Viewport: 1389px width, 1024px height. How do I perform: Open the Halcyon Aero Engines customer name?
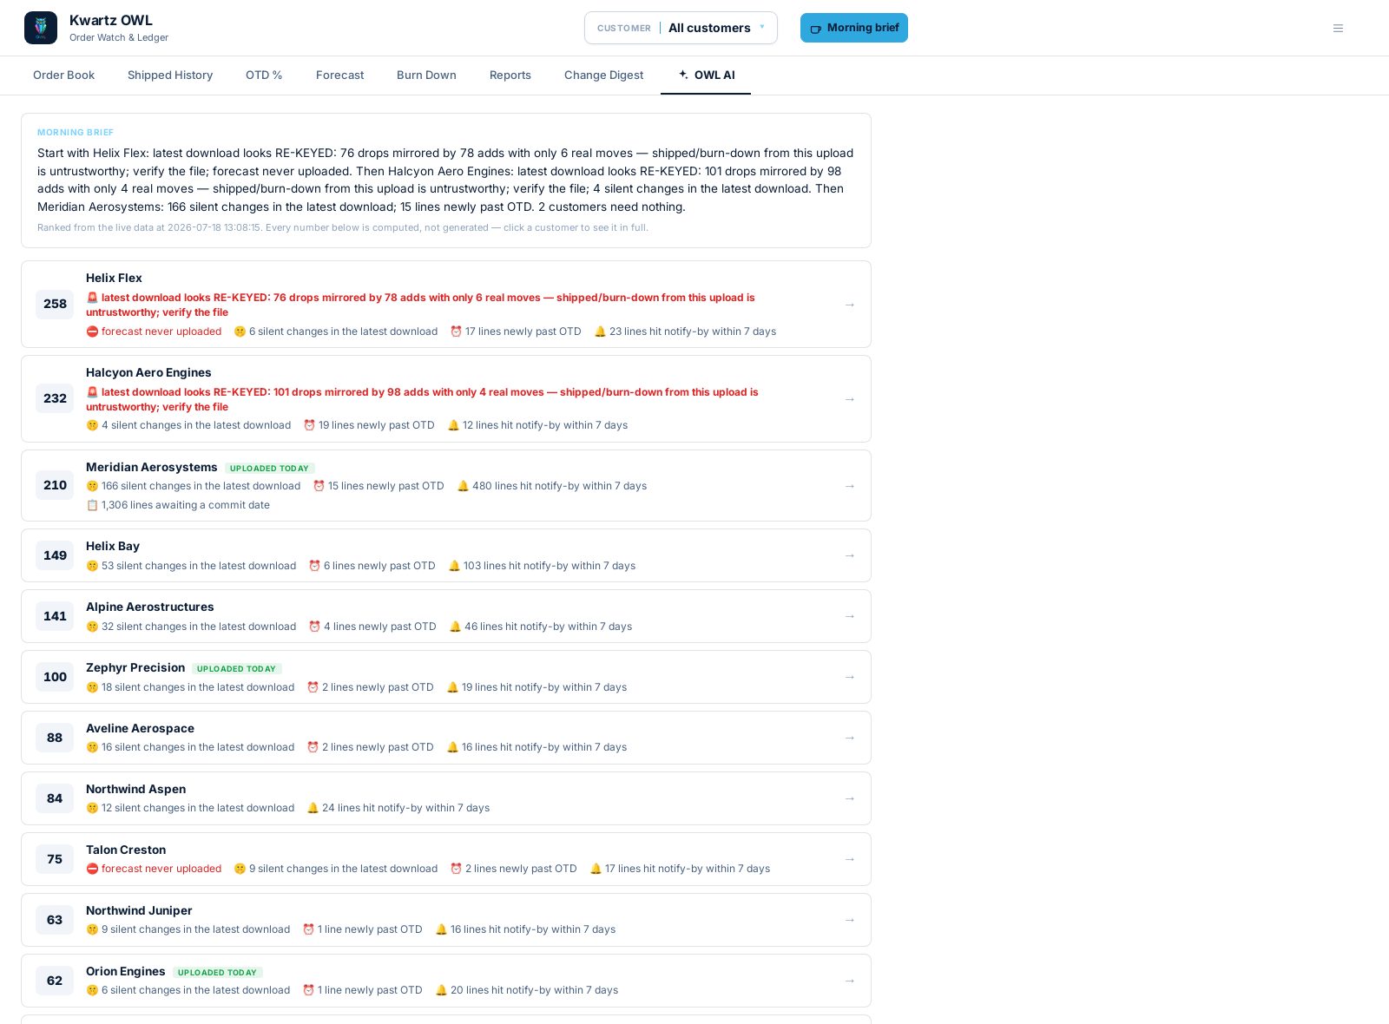coord(148,372)
